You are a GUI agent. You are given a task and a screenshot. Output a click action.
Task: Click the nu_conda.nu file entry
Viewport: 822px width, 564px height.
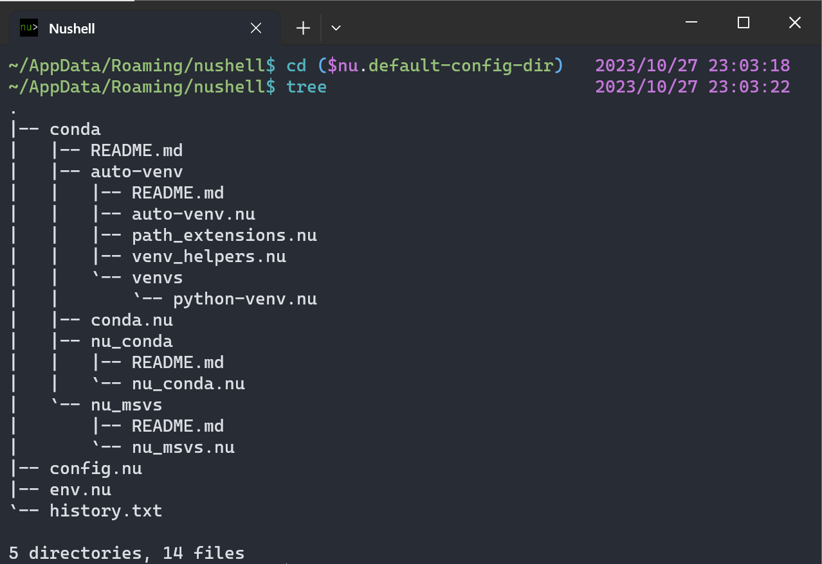click(188, 383)
